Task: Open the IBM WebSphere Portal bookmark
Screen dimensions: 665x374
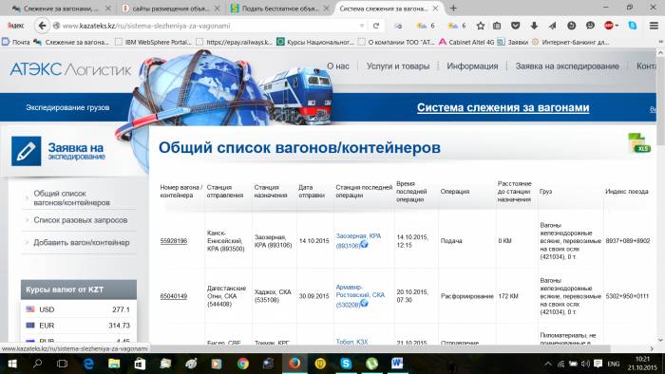Action: tap(154, 42)
